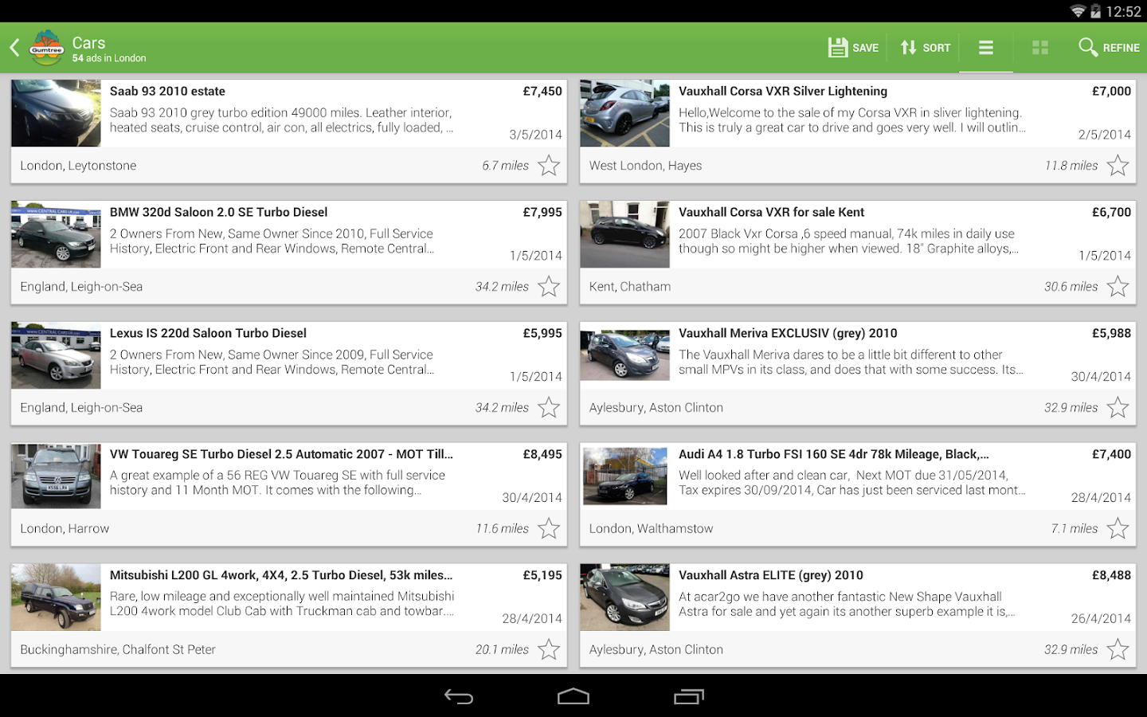The image size is (1147, 717).
Task: Open the Lexus IS 220d photo
Action: [56, 355]
